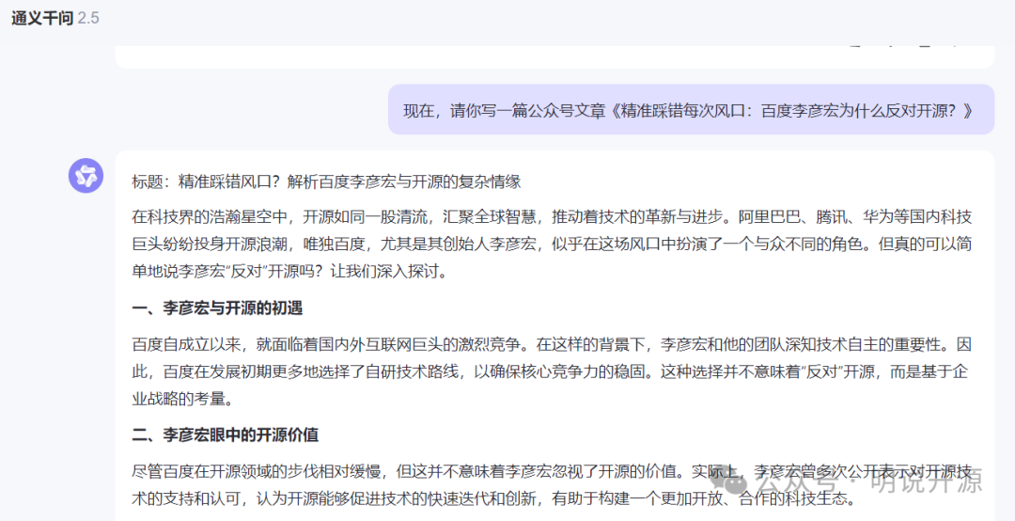Click the line ending 业战略的考量。
This screenshot has width=1015, height=521.
point(182,399)
